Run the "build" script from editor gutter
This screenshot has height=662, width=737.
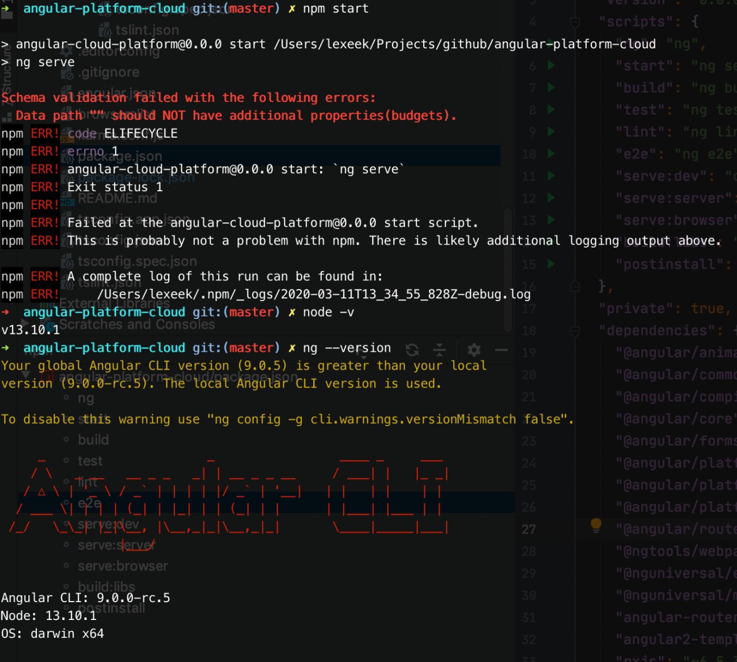551,87
